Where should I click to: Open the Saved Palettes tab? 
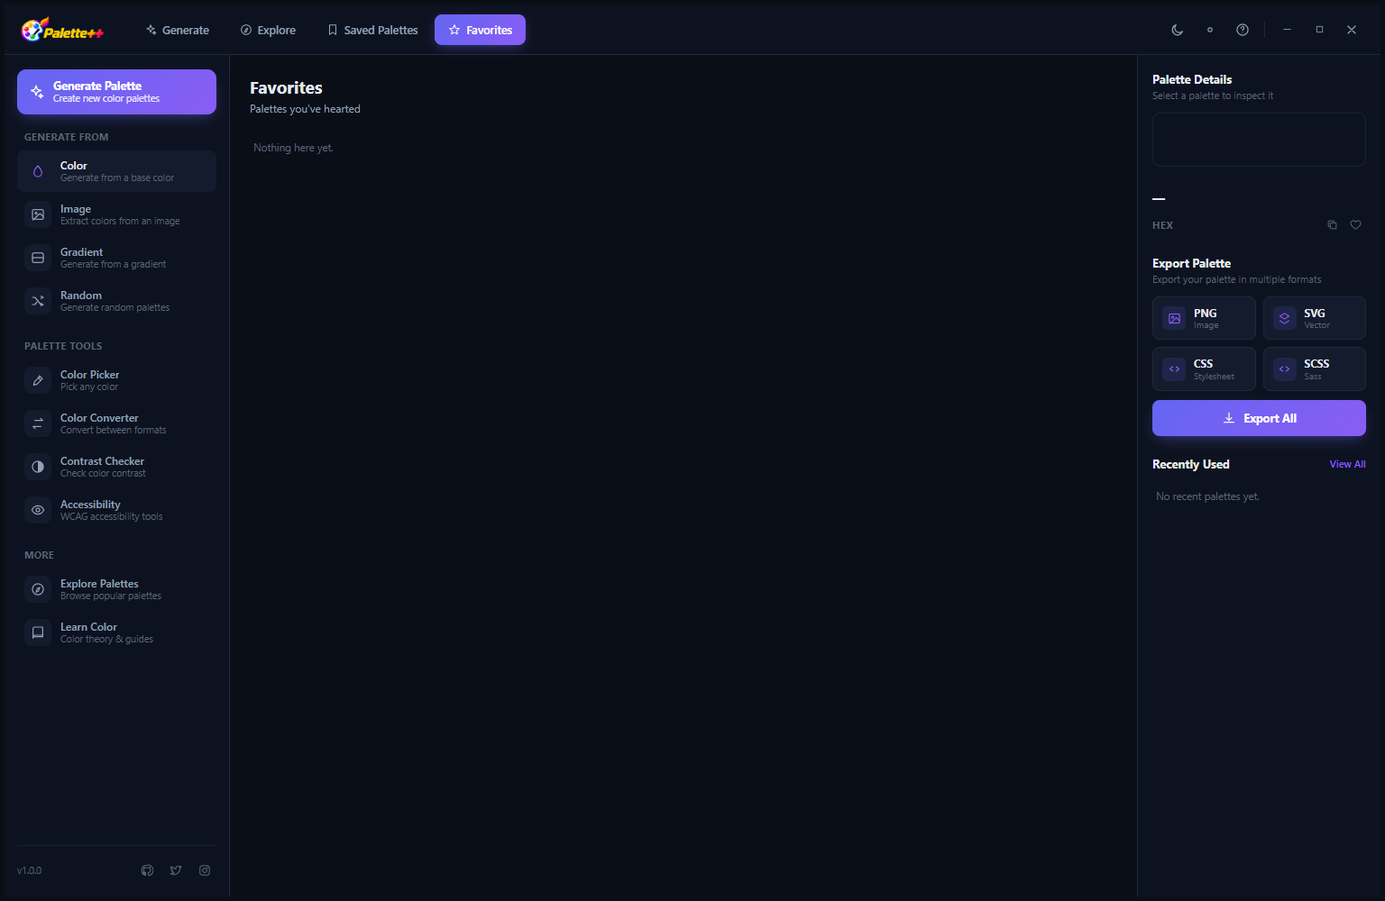click(372, 30)
